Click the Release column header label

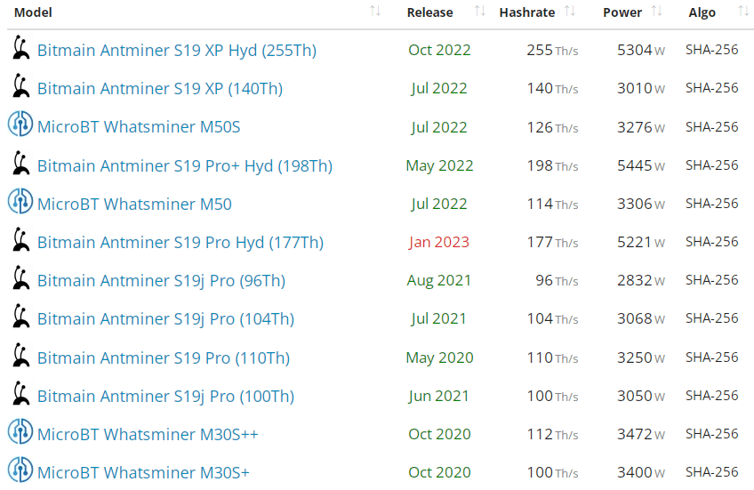click(x=429, y=12)
